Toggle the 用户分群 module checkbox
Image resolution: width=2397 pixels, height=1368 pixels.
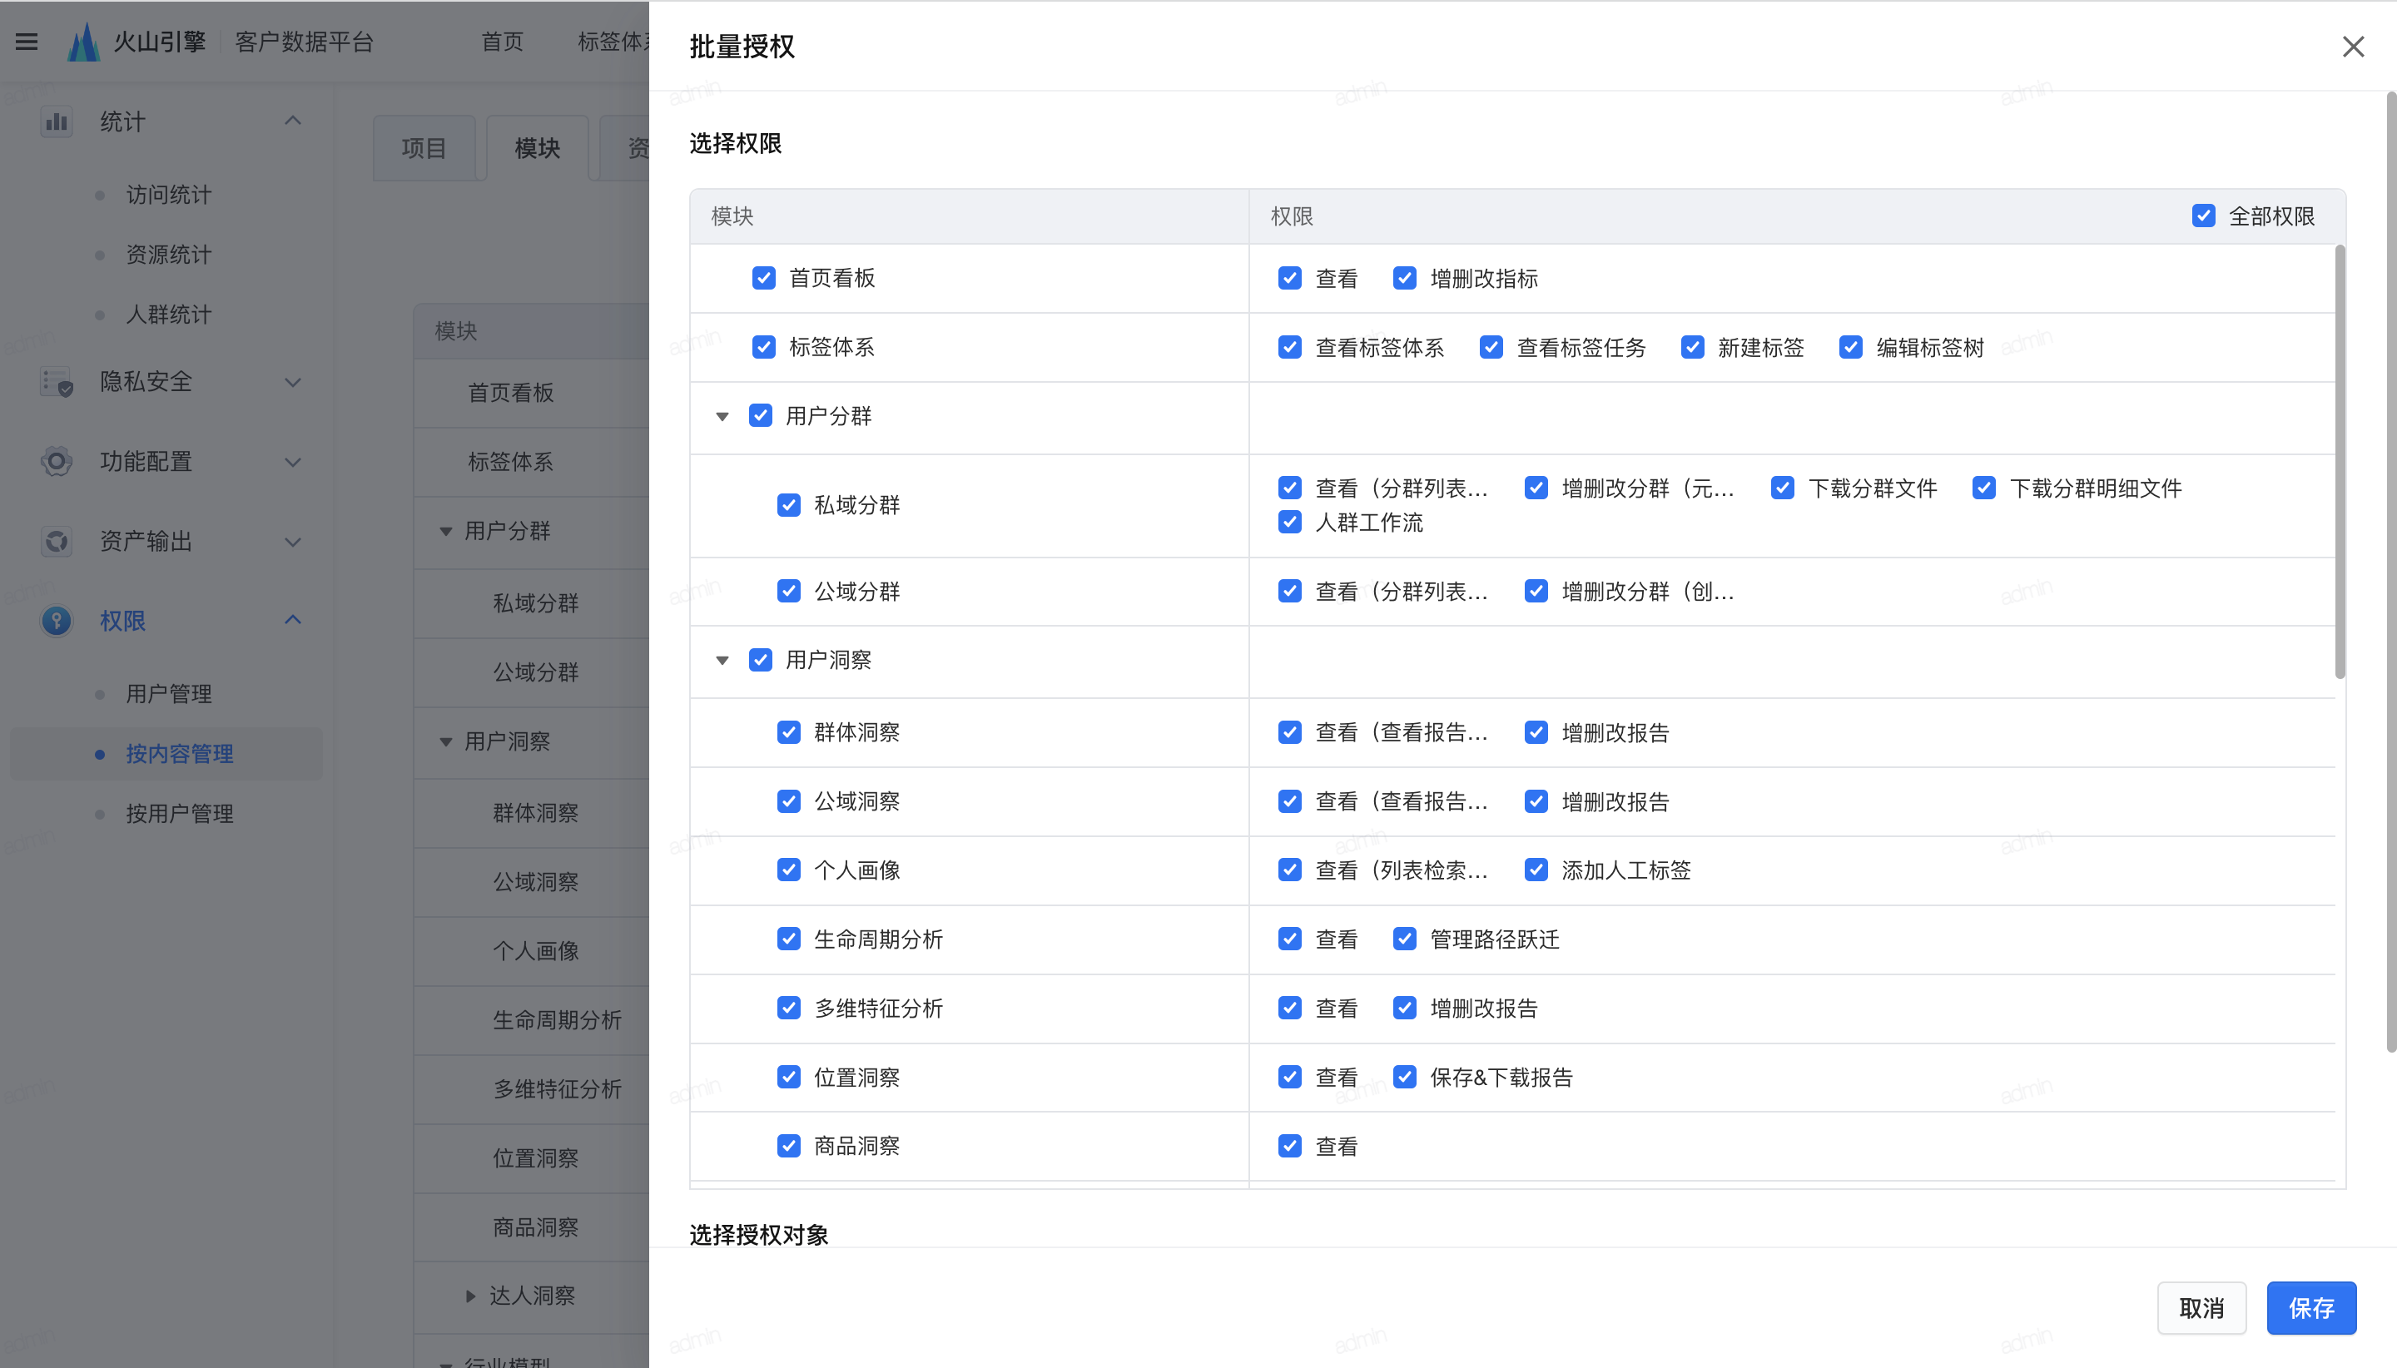tap(760, 415)
